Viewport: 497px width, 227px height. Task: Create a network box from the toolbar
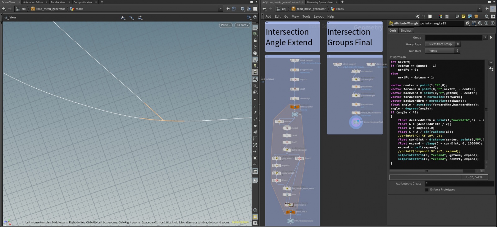457,16
